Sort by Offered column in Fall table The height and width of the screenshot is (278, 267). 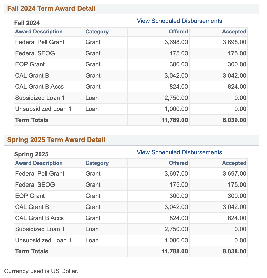point(178,31)
